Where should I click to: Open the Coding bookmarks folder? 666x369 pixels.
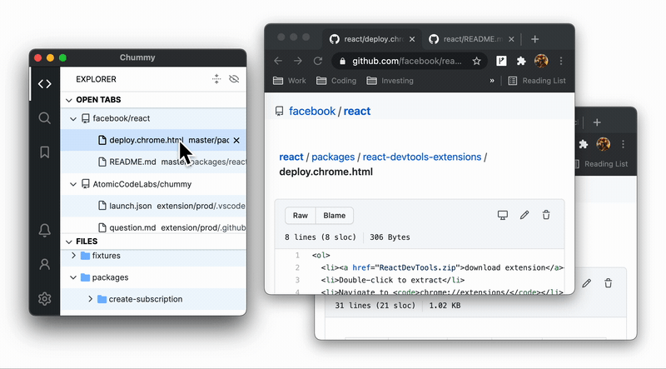[336, 81]
